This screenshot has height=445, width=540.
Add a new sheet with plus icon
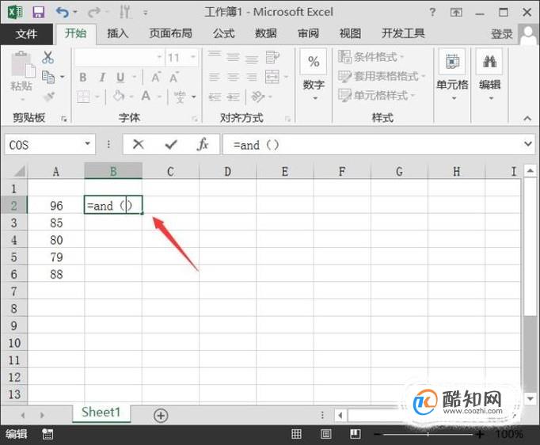[161, 416]
